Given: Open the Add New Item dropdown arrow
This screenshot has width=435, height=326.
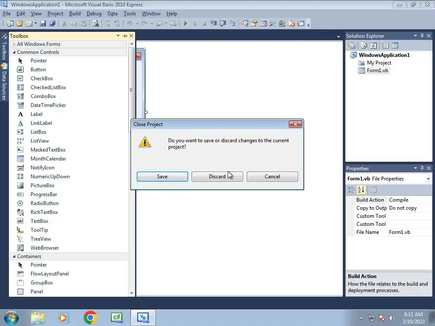Looking at the screenshot, I should coord(36,24).
